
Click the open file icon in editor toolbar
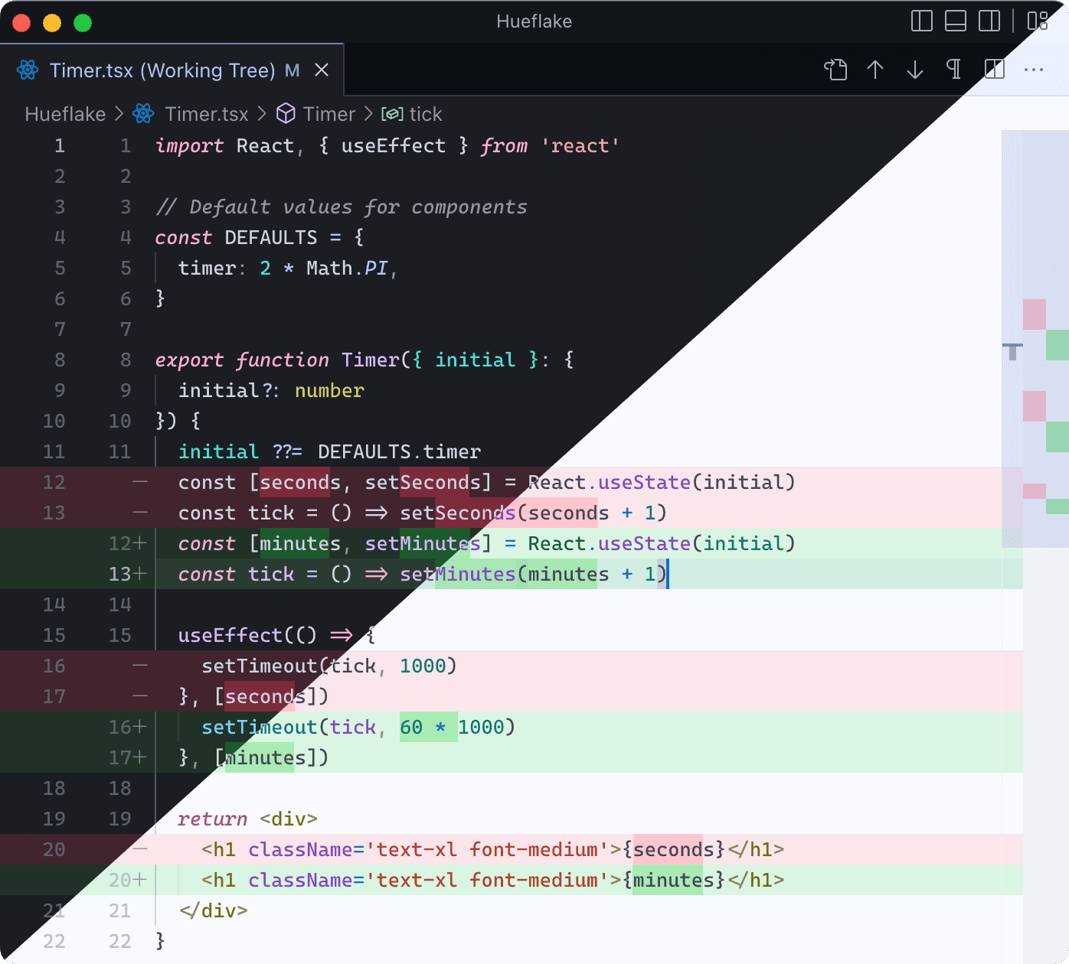[x=835, y=70]
